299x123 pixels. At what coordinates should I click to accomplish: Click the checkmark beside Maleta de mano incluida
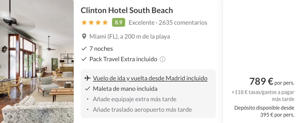[87, 89]
